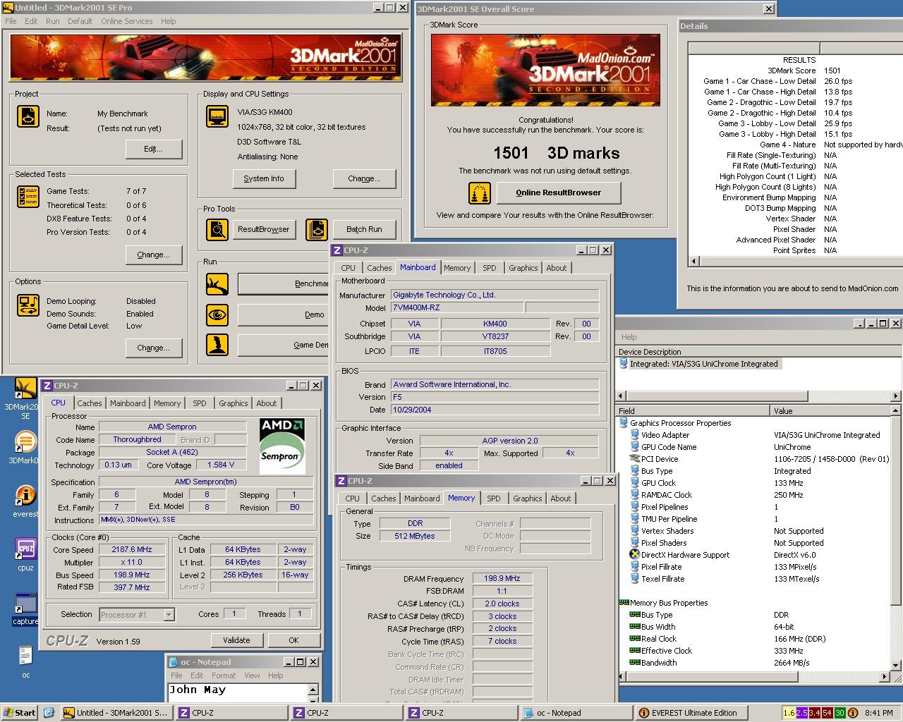
Task: Click Change... under Options
Action: tap(153, 348)
